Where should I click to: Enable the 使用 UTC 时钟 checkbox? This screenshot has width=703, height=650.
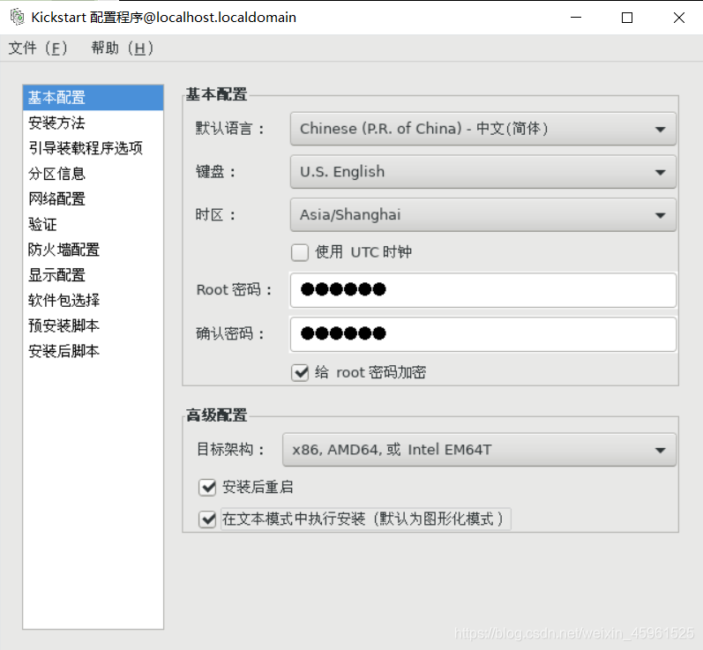pos(300,252)
